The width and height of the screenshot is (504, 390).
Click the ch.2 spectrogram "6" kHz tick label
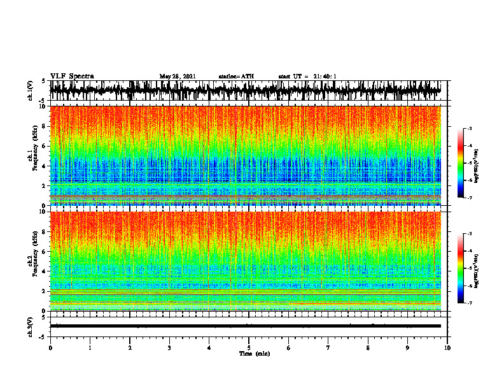pos(45,252)
